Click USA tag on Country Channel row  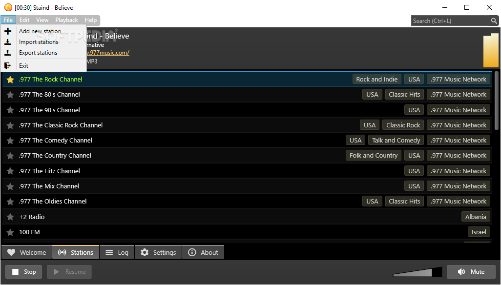pos(414,155)
